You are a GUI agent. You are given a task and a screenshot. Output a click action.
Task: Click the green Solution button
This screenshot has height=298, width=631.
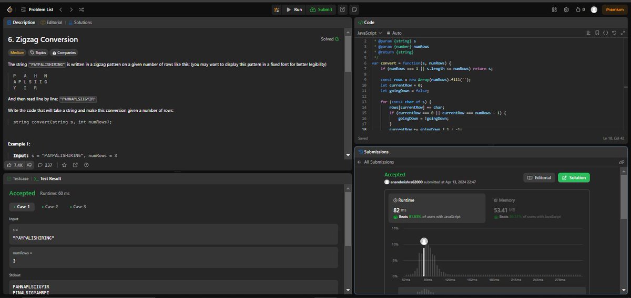(x=574, y=178)
